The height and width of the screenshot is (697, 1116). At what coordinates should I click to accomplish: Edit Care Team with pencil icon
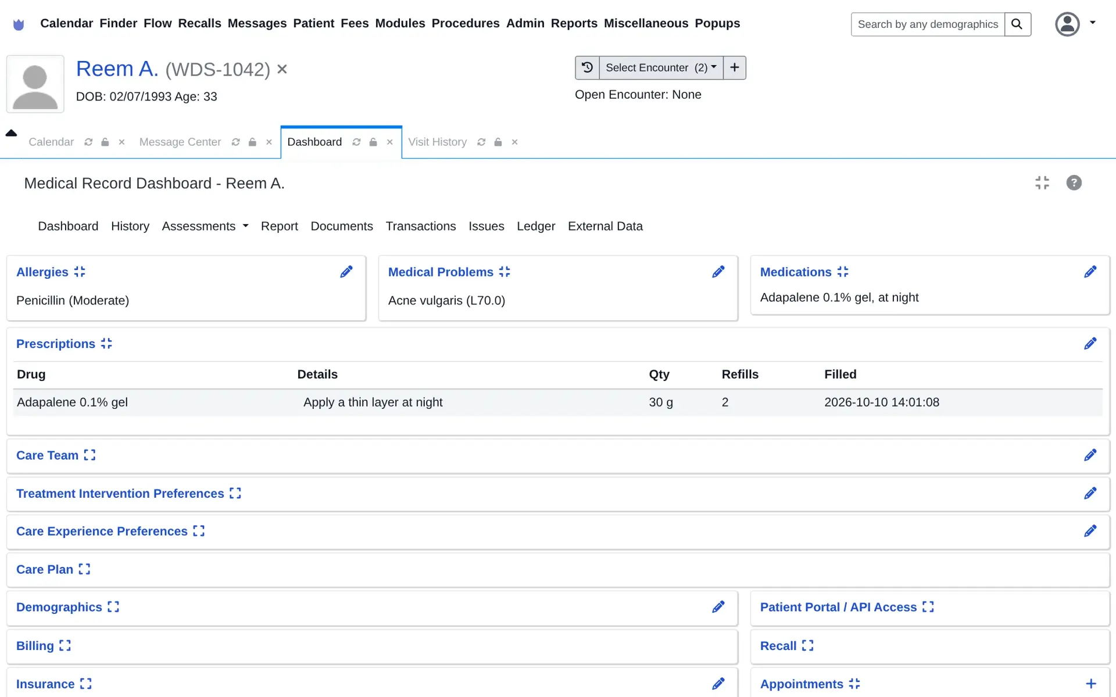[x=1090, y=455]
